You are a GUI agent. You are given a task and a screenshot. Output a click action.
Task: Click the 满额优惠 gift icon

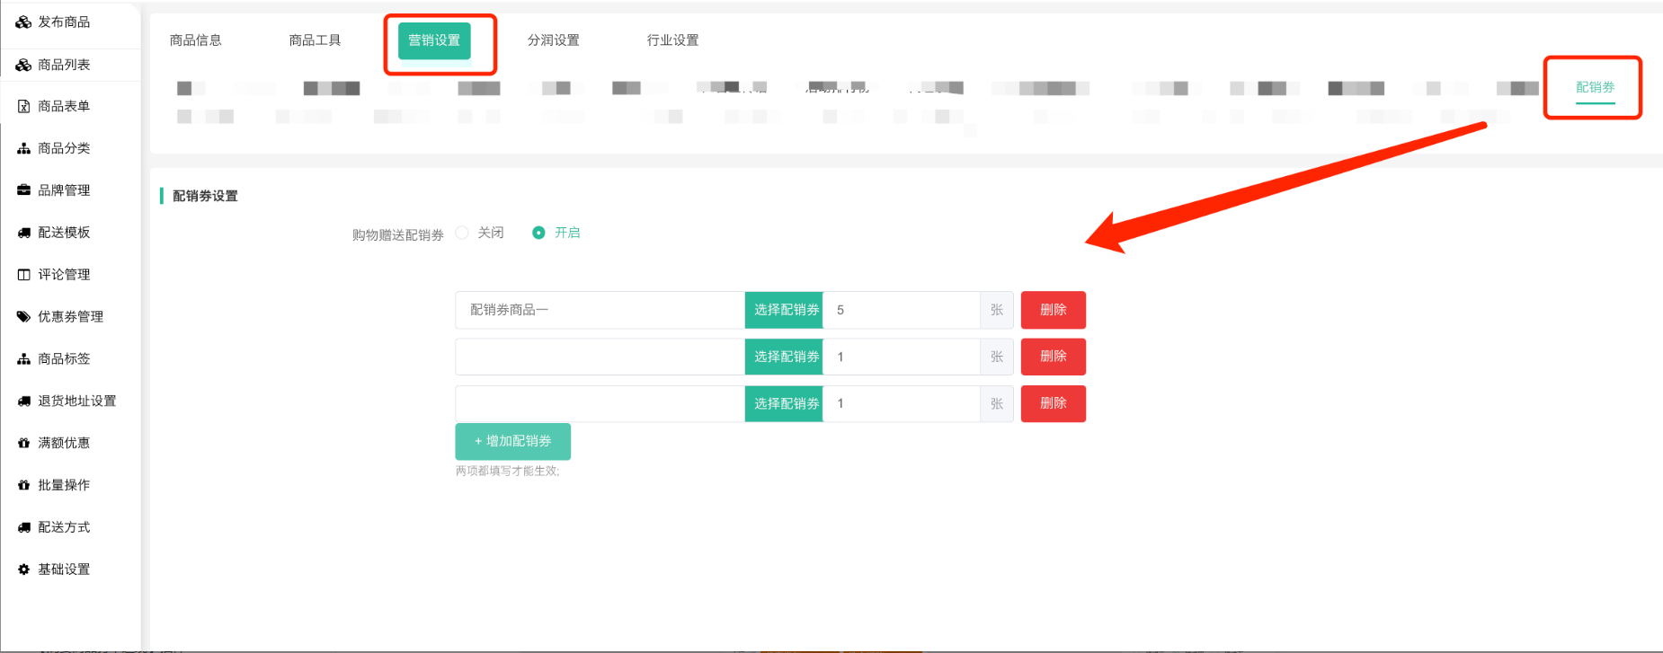[x=23, y=443]
